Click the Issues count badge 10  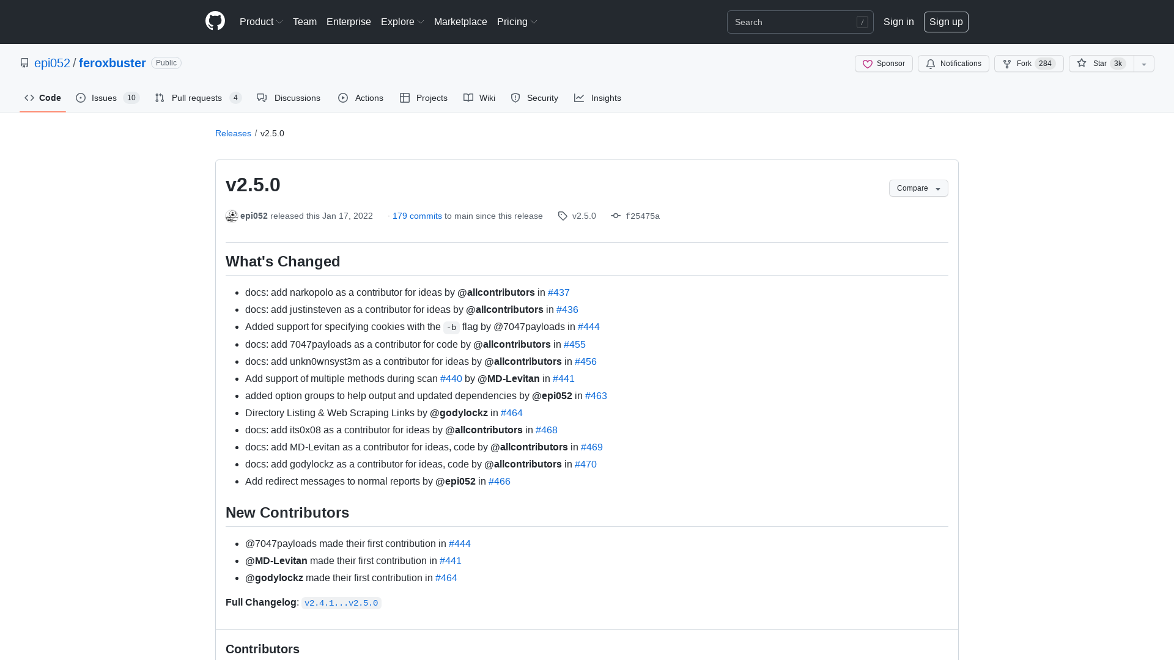point(131,98)
